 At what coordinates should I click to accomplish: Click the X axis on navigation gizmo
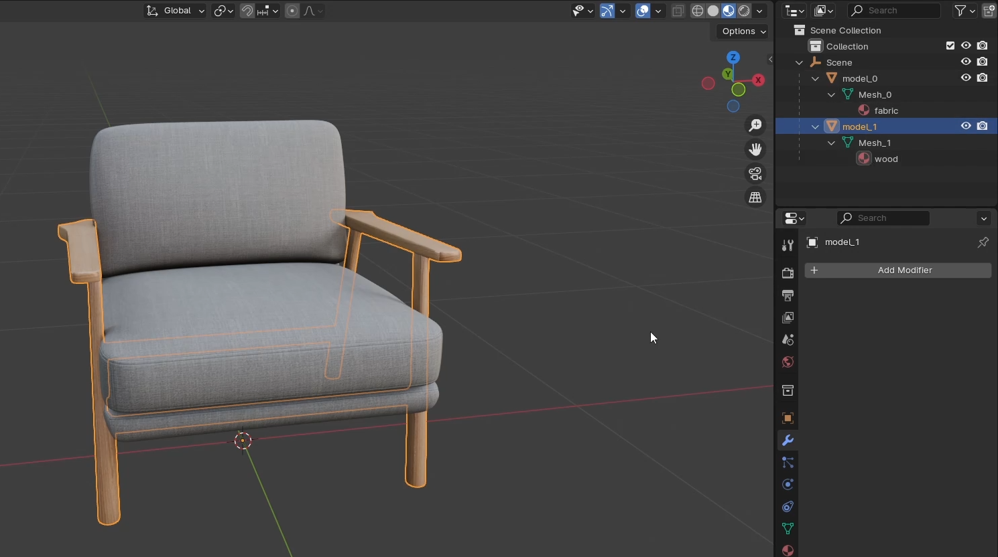pos(758,80)
